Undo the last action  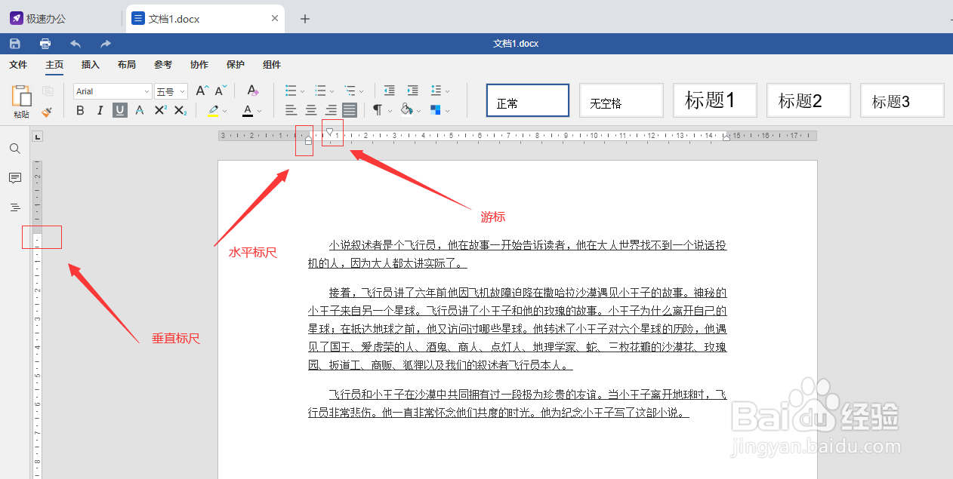tap(76, 44)
